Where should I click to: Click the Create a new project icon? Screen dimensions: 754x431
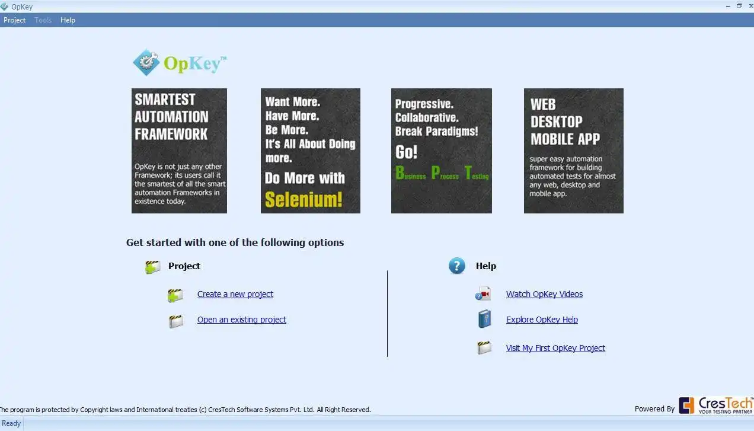point(175,295)
